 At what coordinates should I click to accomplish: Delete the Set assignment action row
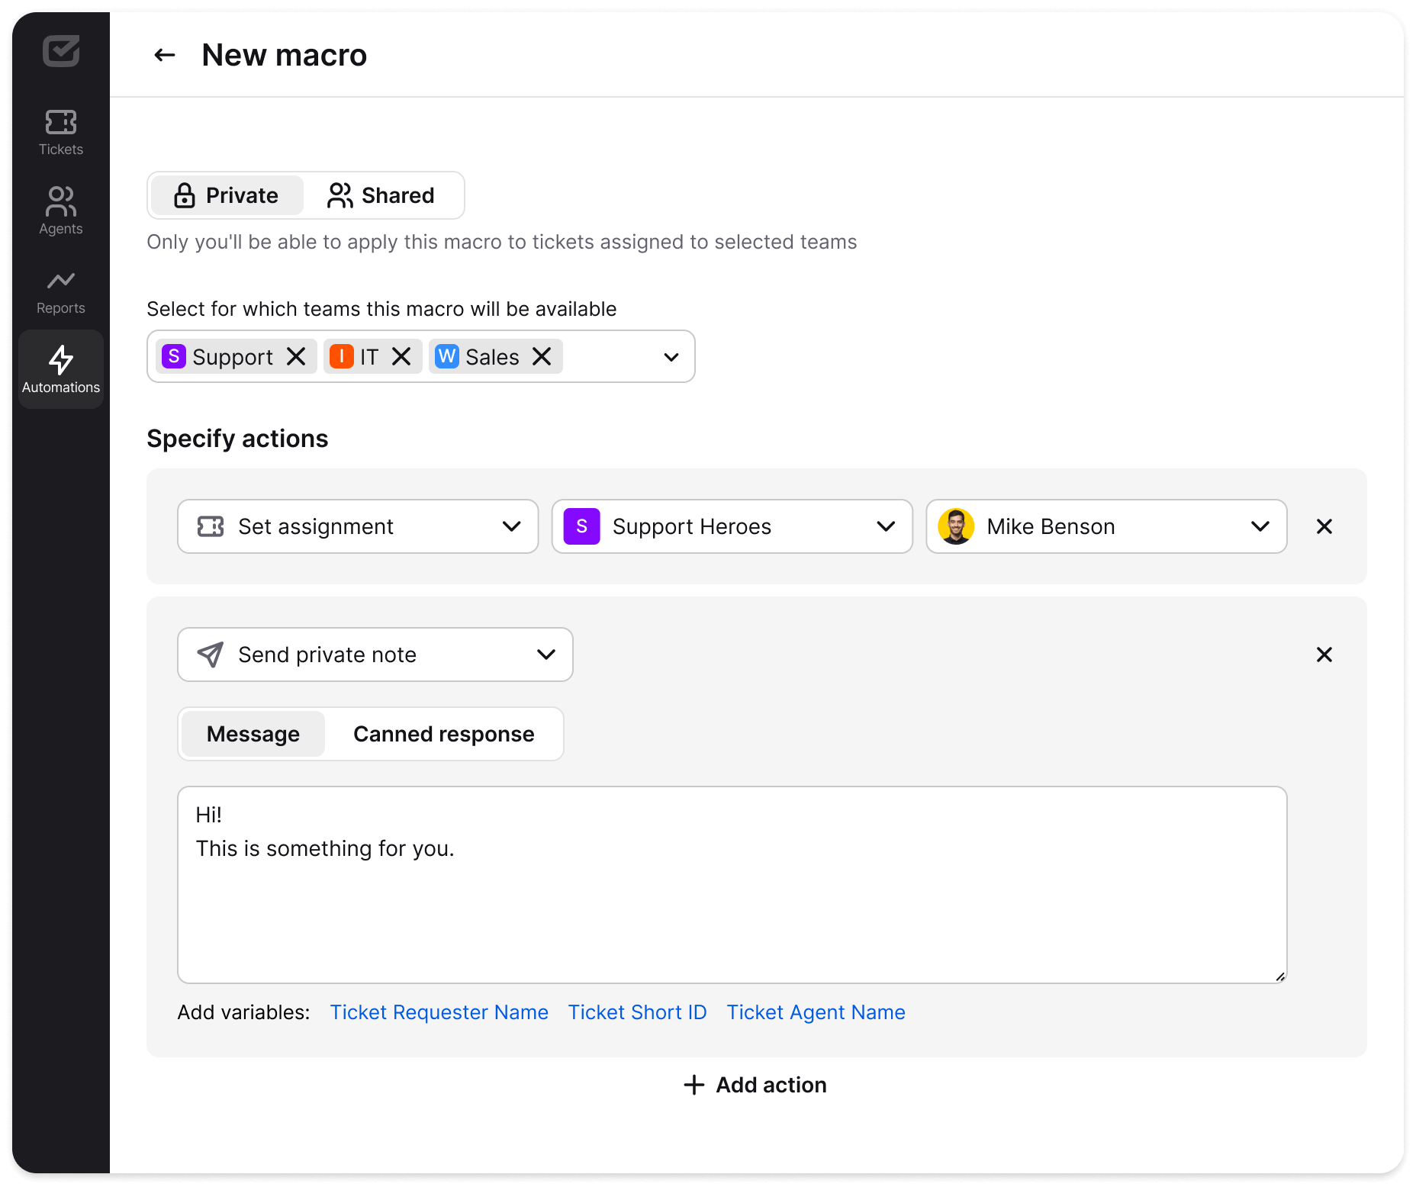pyautogui.click(x=1324, y=526)
